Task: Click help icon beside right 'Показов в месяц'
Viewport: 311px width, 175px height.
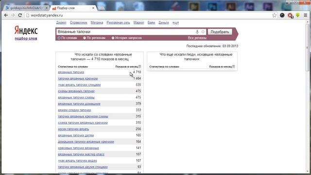Action: pos(233,67)
